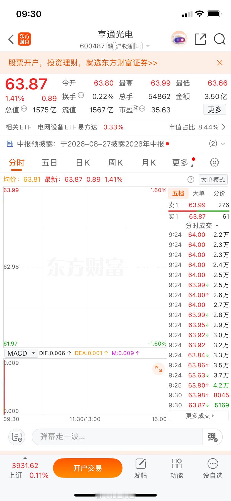Tap the 卖1 63.99 row

tap(199, 205)
